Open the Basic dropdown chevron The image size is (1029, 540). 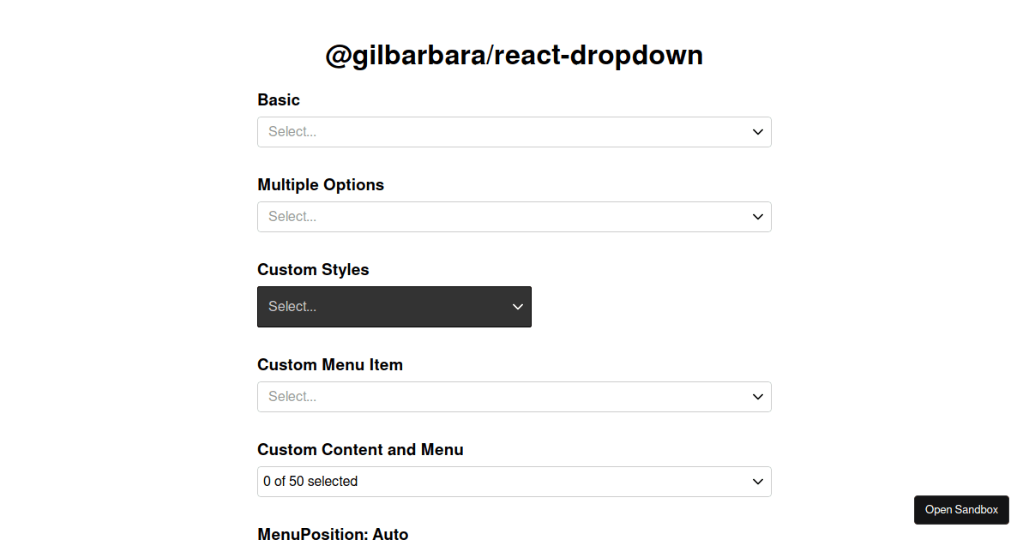(x=757, y=131)
